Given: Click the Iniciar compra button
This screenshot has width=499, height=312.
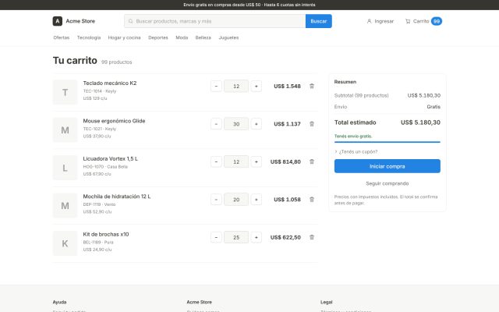Looking at the screenshot, I should coord(388,166).
